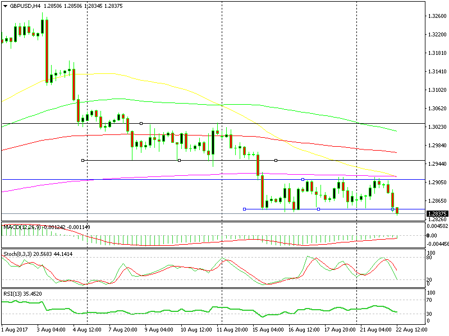Click the 70 level on the RSI scale
The height and width of the screenshot is (336, 449).
tap(429, 300)
